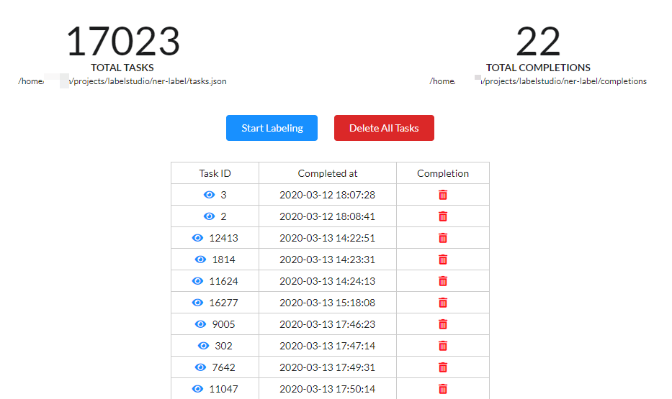
Task: Select the Completion column header
Action: [x=443, y=173]
